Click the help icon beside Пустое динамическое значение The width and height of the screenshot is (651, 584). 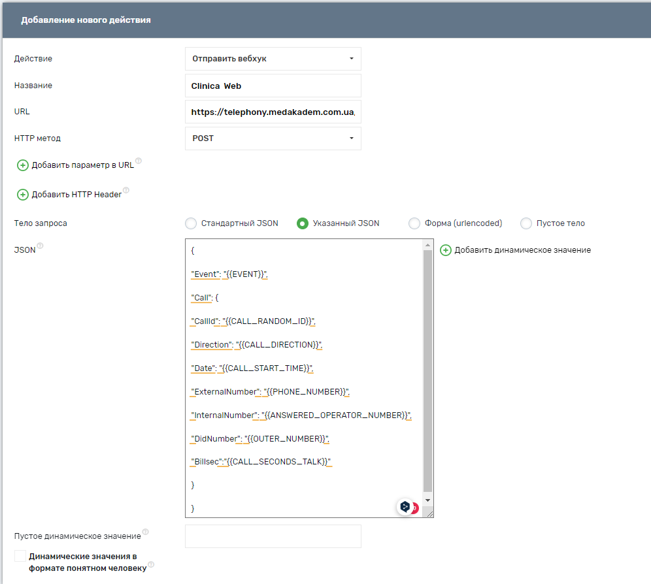coord(145,532)
